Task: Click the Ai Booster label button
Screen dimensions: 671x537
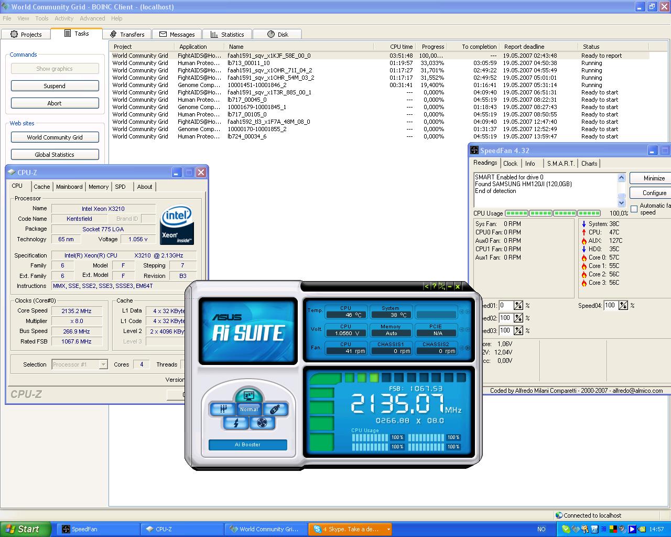Action: click(x=248, y=445)
